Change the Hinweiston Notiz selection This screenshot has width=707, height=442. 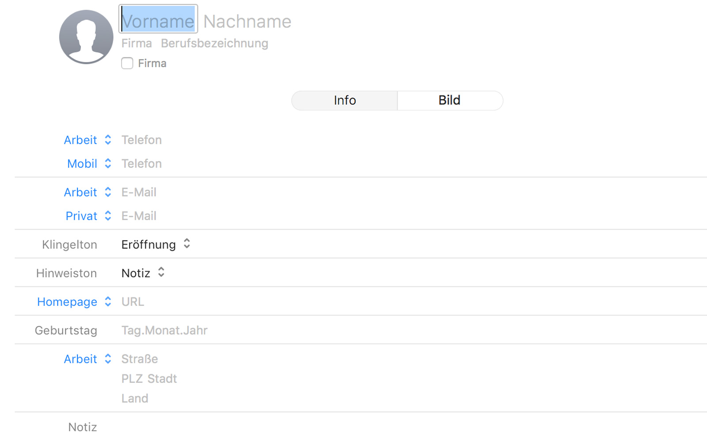click(x=143, y=273)
